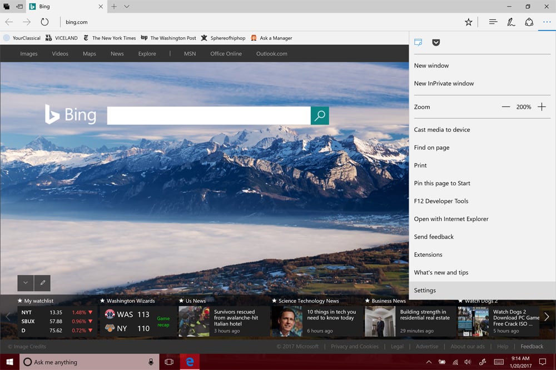Refresh the page with reload icon
556x370 pixels.
click(44, 22)
